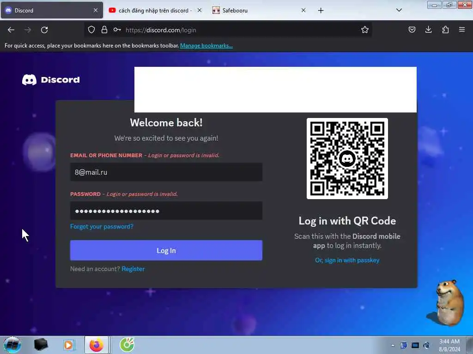Viewport: 473px width, 354px height.
Task: Click the Log In button
Action: (166, 250)
